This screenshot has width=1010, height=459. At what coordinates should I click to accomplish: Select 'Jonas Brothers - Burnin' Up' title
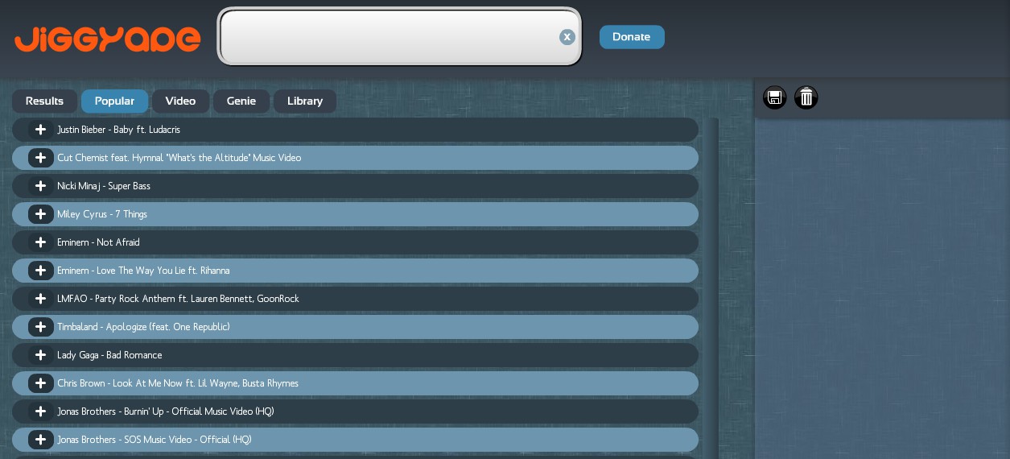click(166, 411)
